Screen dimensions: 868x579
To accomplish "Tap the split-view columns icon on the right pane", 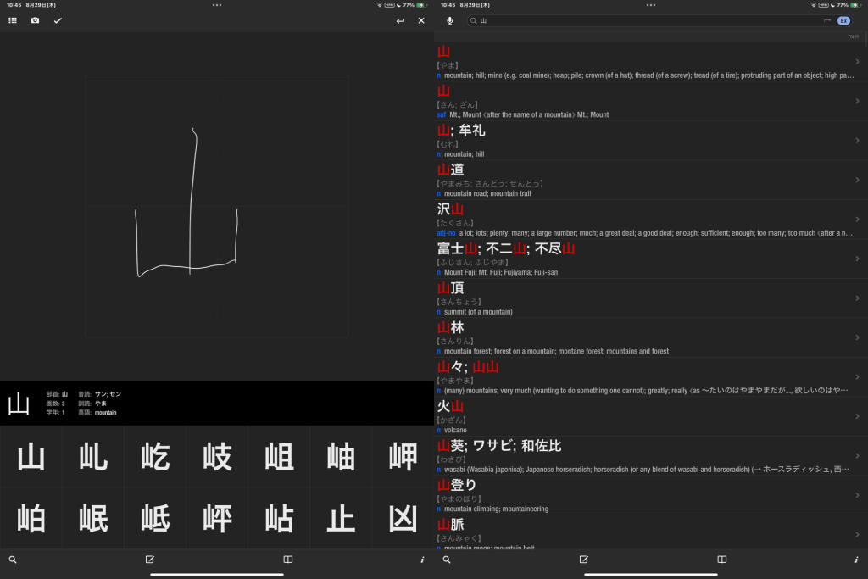I will pyautogui.click(x=721, y=560).
